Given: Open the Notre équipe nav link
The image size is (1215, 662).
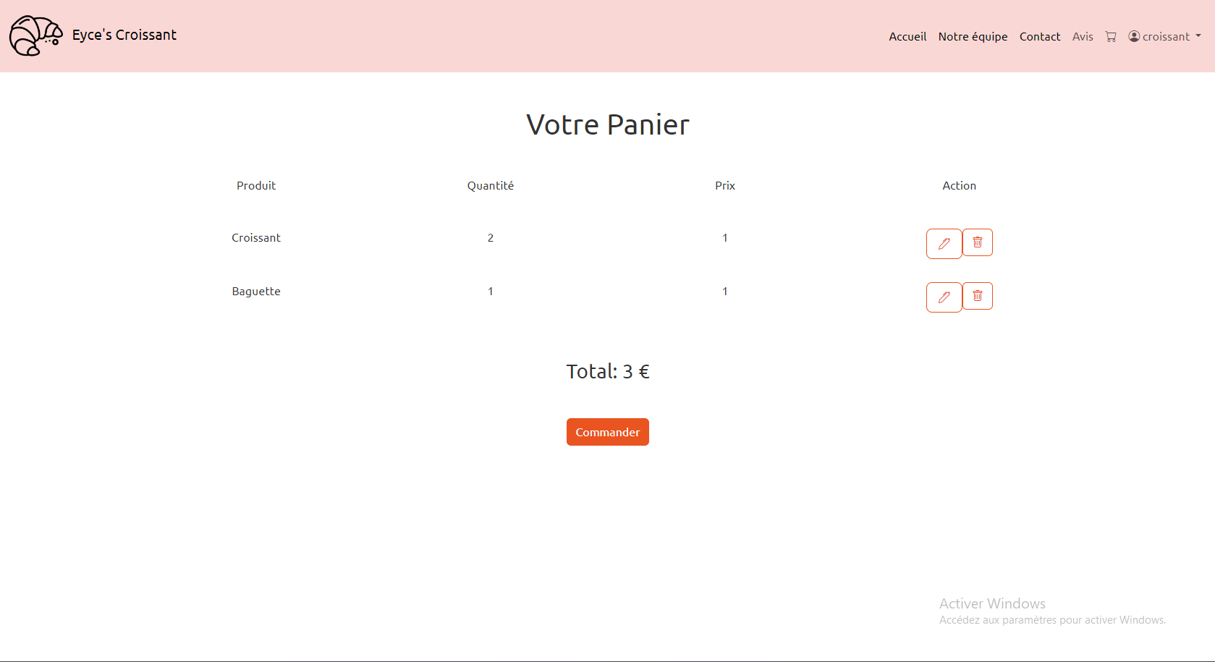Looking at the screenshot, I should pyautogui.click(x=973, y=37).
